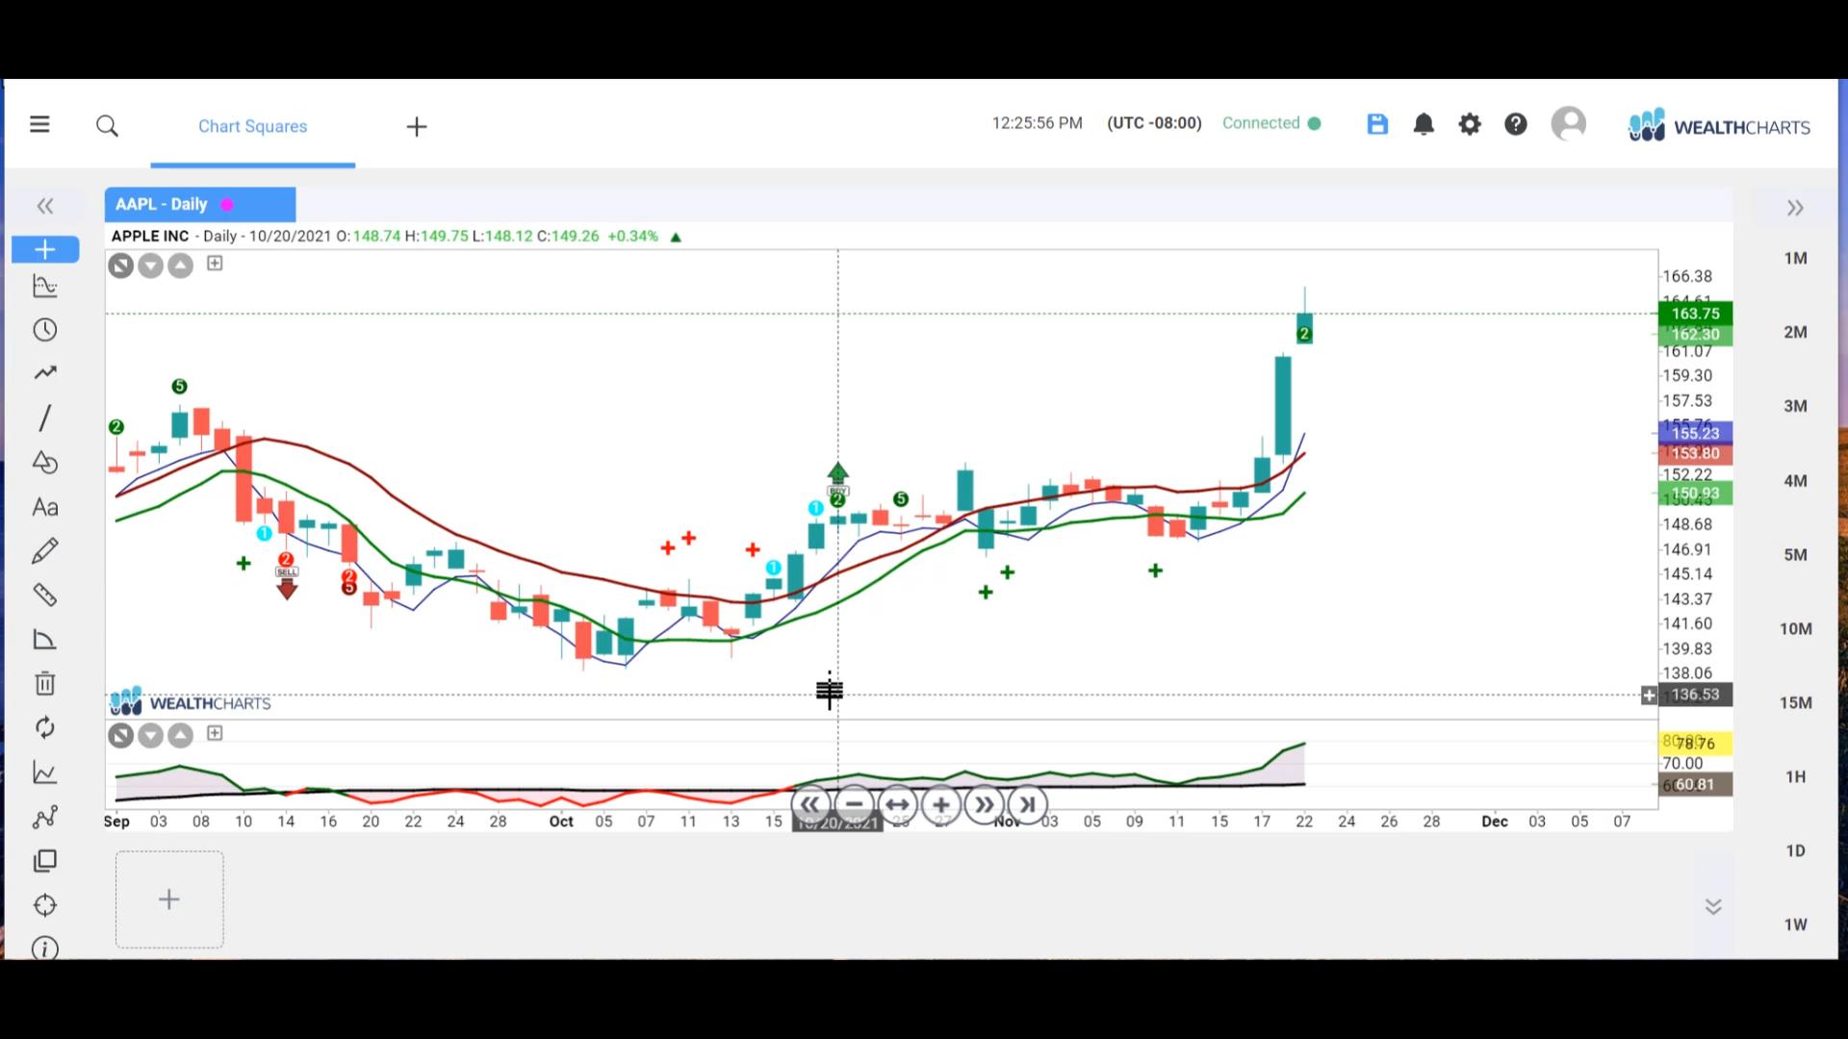Move the price pane down

[150, 266]
